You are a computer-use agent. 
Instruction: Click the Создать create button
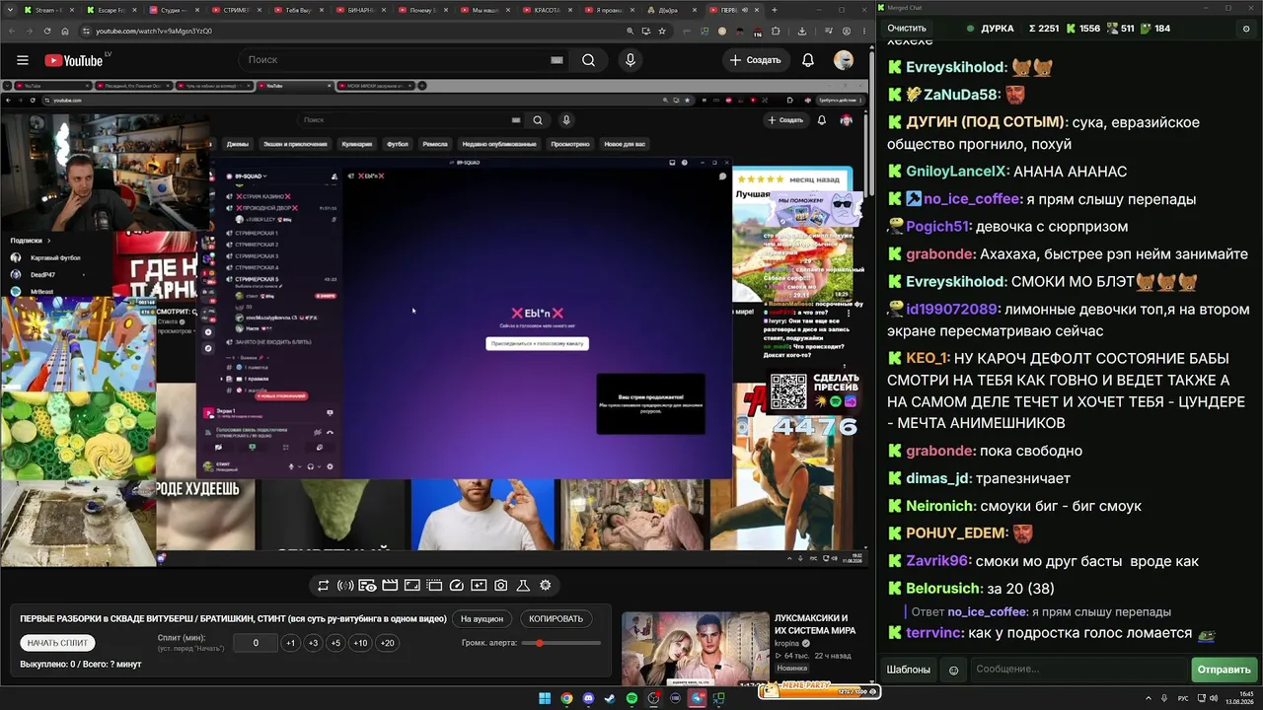pos(756,60)
